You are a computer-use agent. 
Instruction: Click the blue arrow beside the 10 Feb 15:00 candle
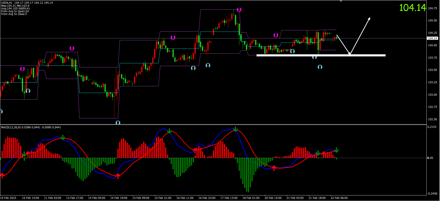(28, 91)
